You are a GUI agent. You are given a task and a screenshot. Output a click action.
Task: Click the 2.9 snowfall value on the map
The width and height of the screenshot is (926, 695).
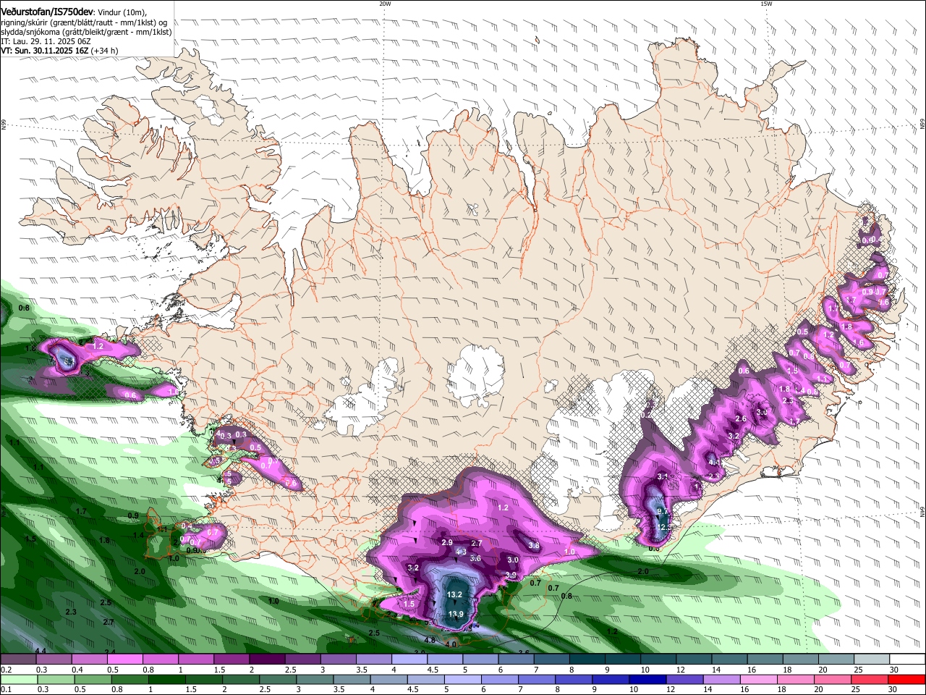(x=447, y=542)
